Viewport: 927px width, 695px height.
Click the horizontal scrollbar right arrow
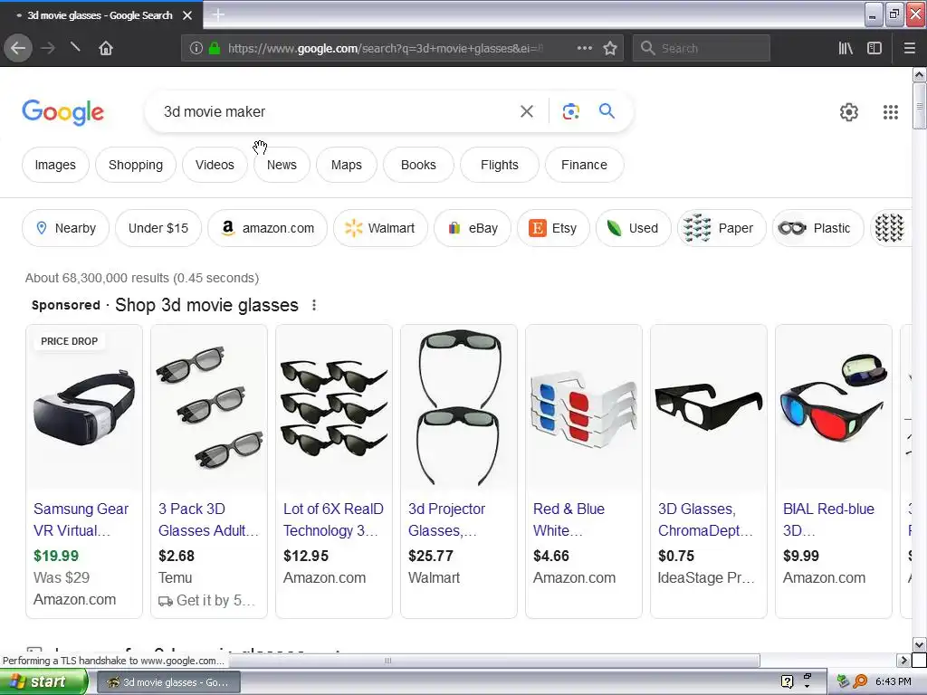pos(903,660)
